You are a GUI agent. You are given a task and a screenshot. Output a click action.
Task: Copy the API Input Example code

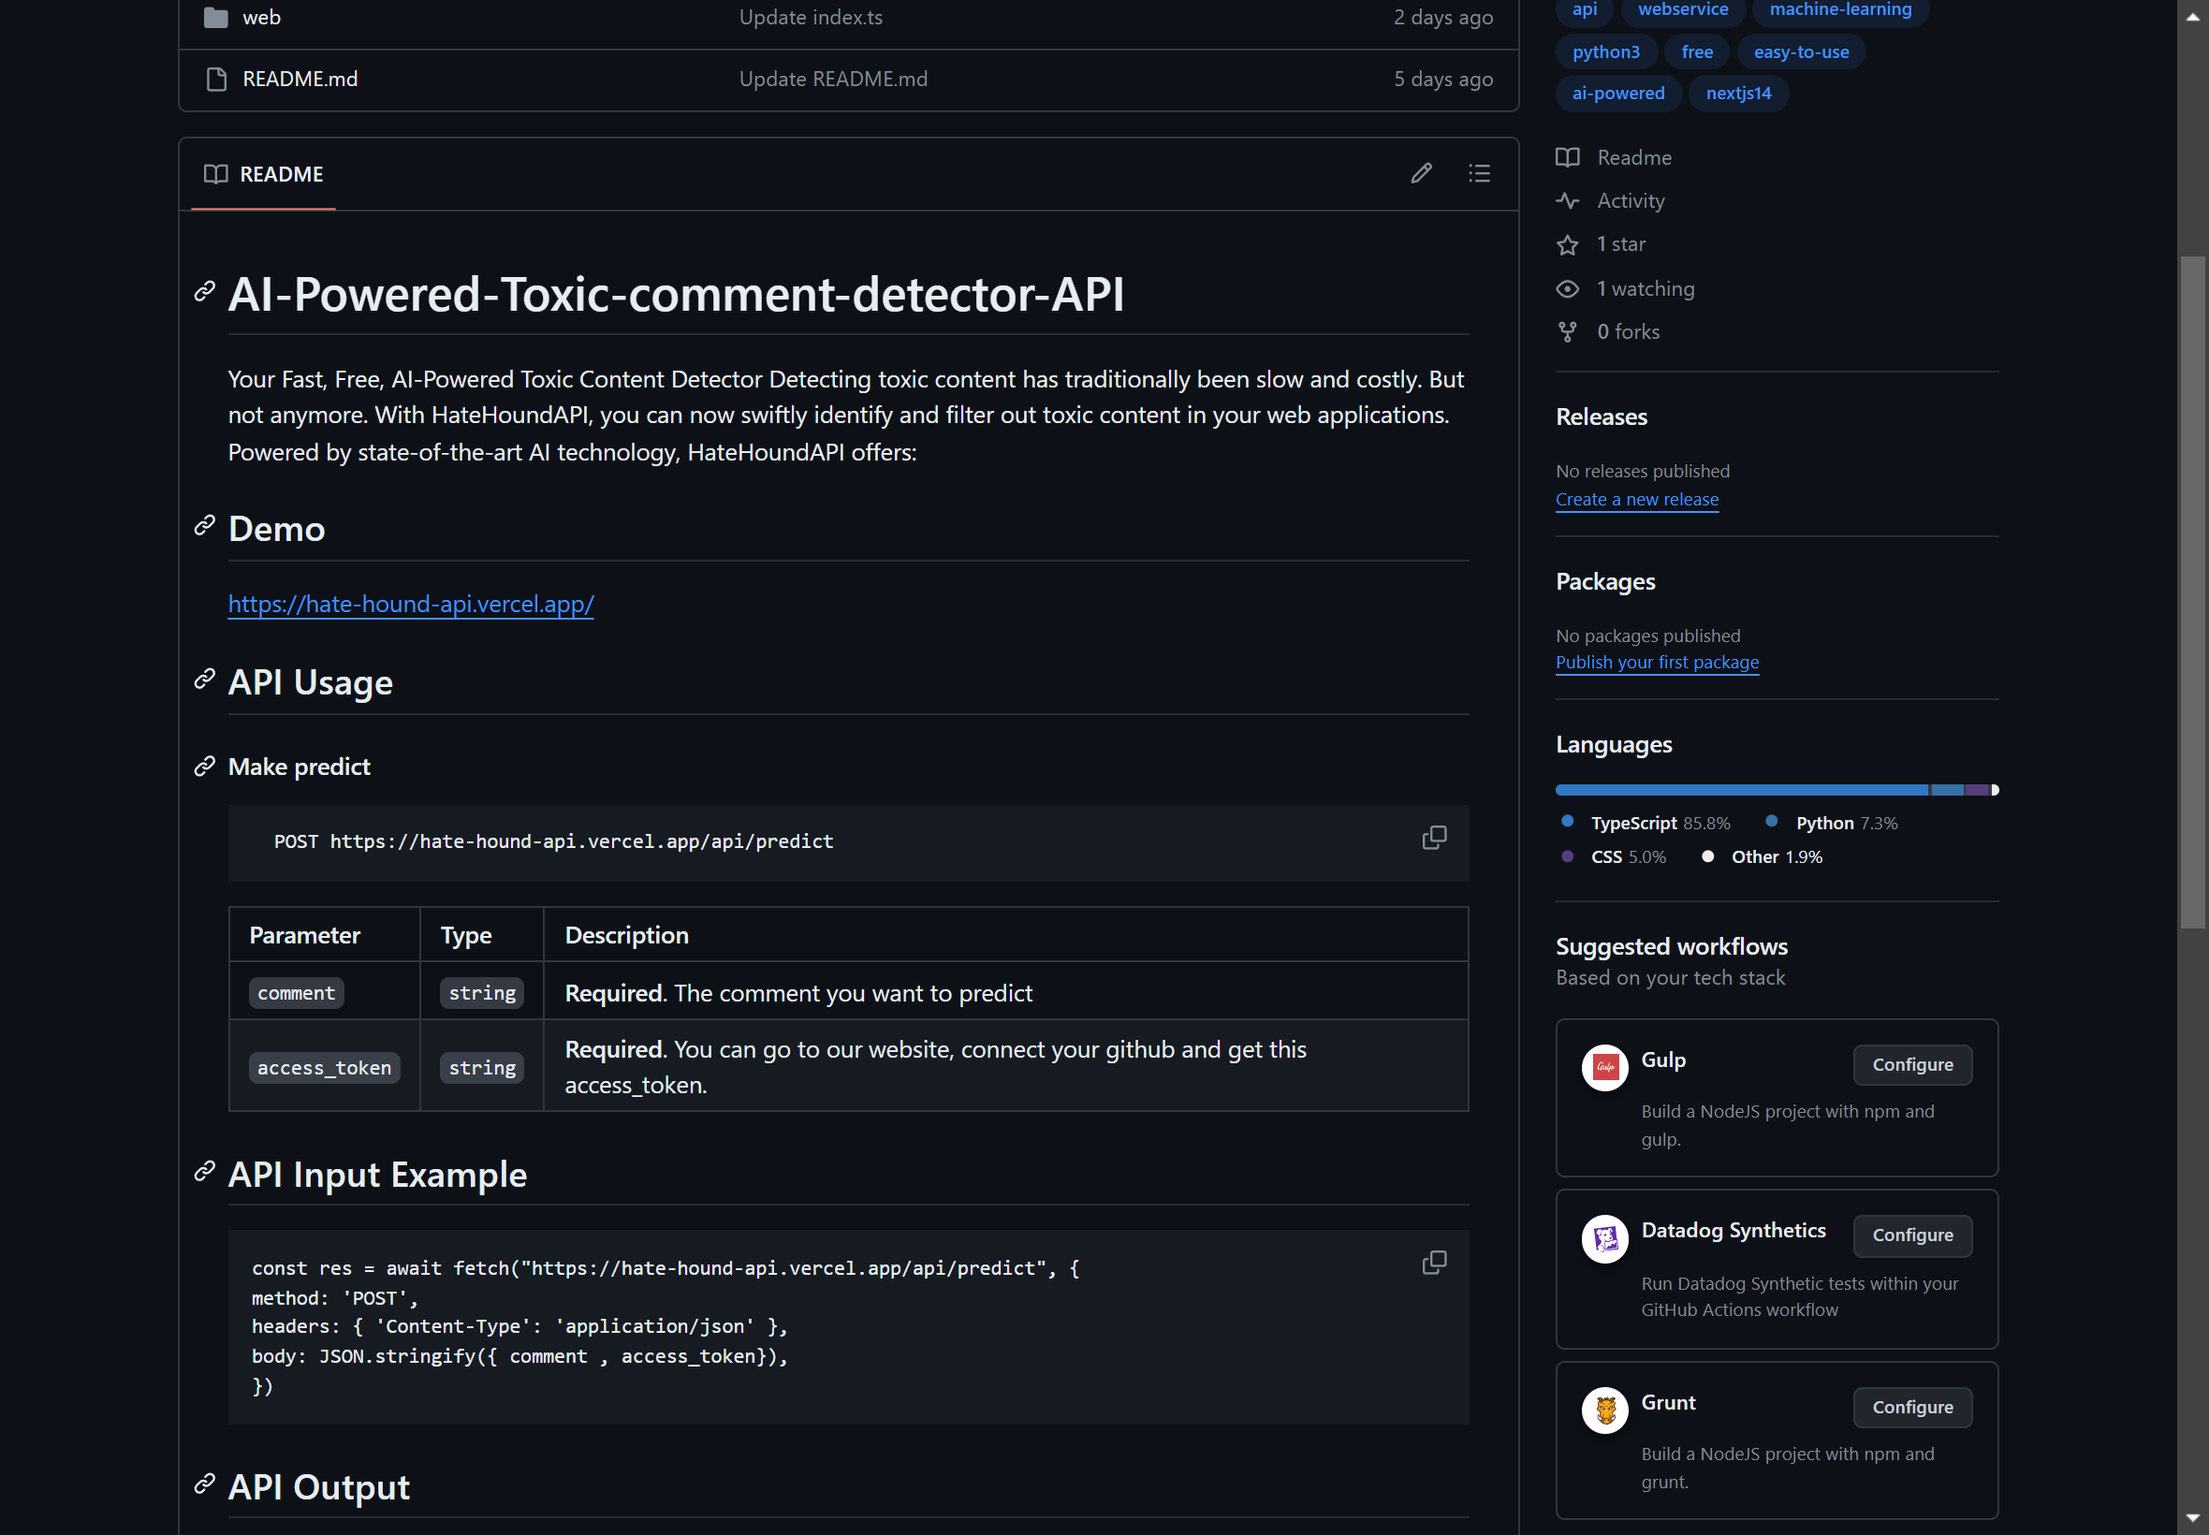point(1434,1263)
